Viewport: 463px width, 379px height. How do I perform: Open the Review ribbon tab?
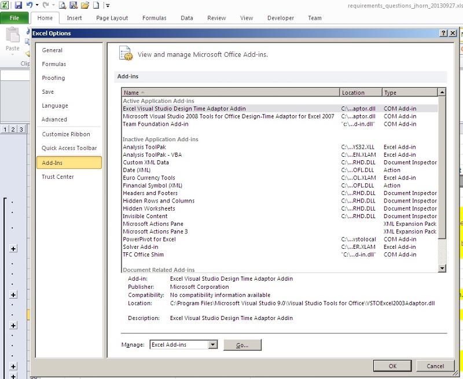tap(216, 18)
